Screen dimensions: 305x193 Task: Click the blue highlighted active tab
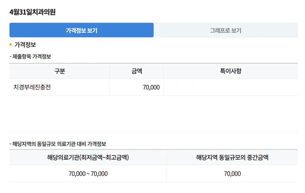pos(82,30)
